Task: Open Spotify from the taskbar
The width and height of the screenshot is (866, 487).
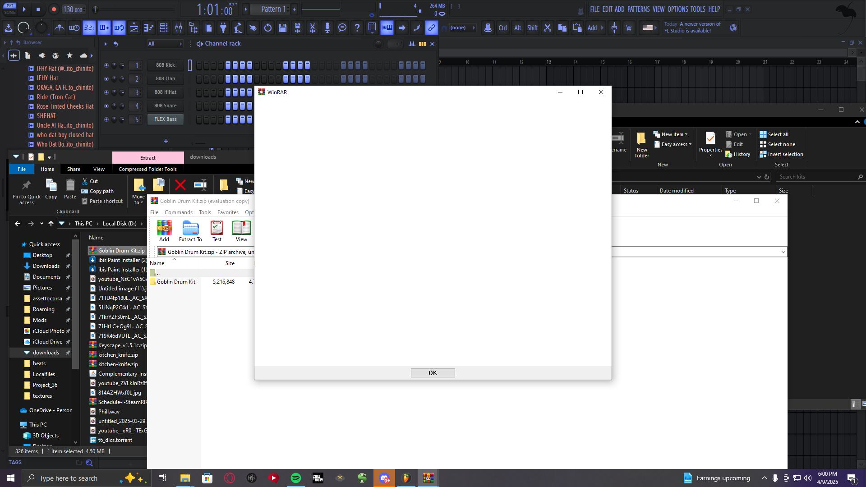Action: (x=296, y=478)
